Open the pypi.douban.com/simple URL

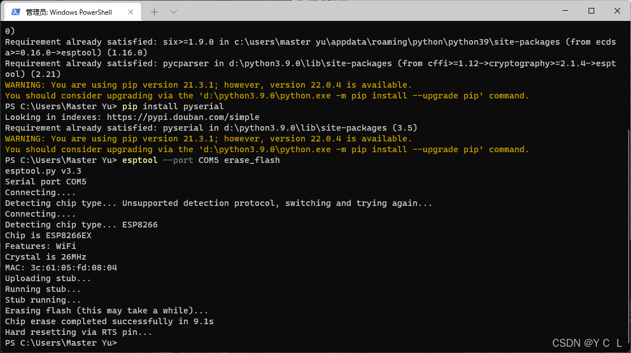coord(183,118)
